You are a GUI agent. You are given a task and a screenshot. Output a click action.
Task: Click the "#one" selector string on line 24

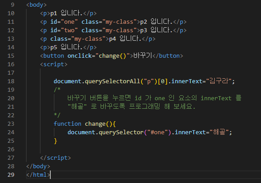click(x=157, y=132)
